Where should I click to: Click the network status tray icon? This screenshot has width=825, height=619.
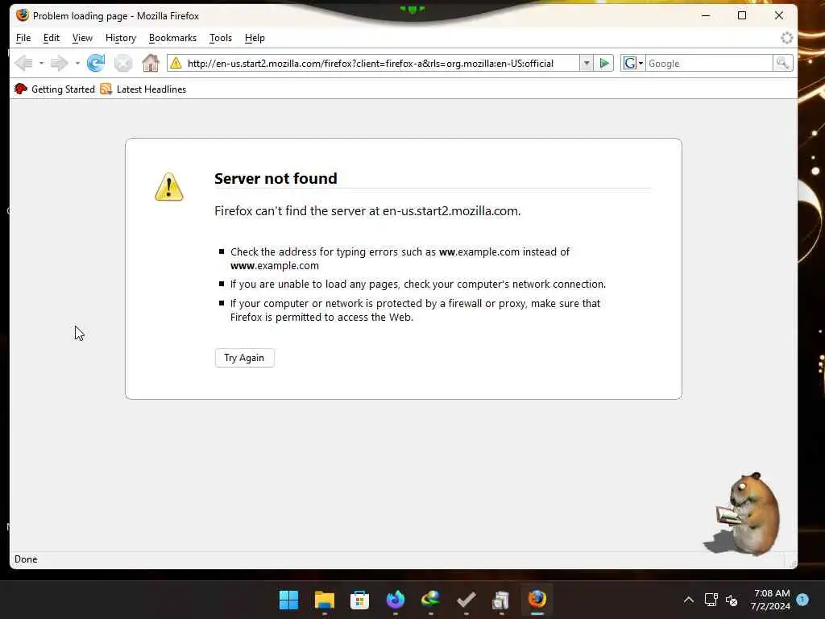click(x=711, y=600)
